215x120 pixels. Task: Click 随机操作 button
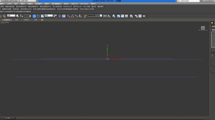[x=100, y=7]
